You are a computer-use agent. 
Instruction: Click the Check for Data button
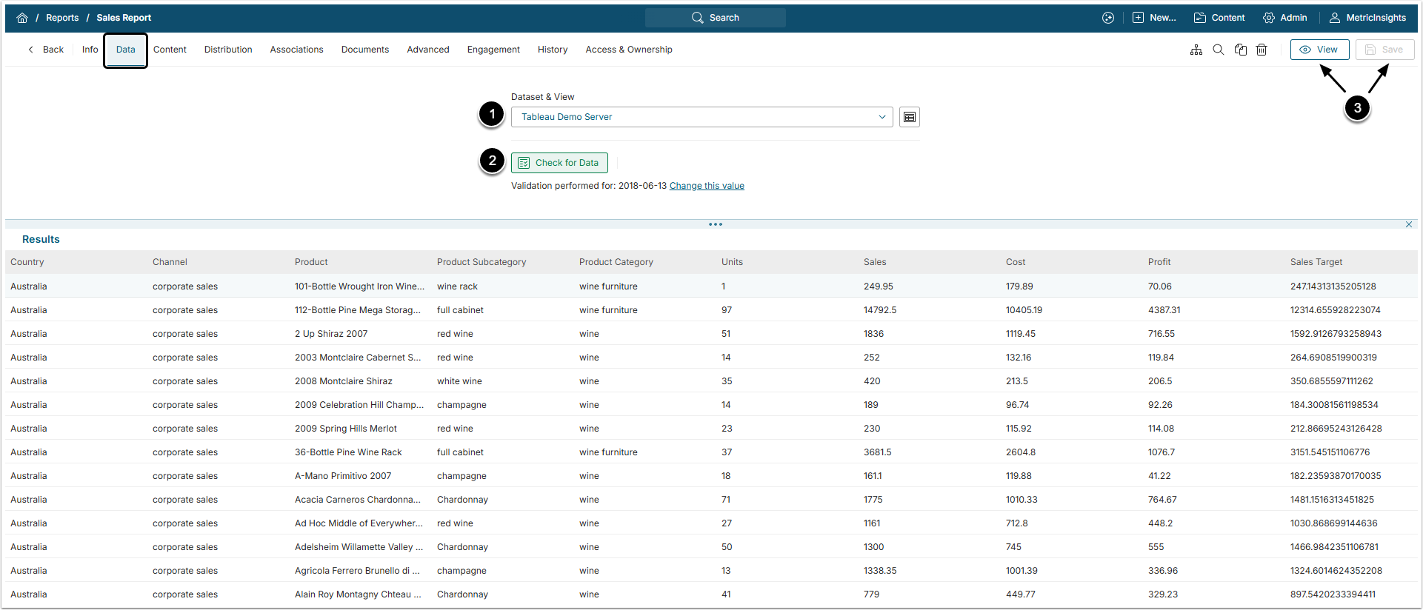click(x=559, y=163)
